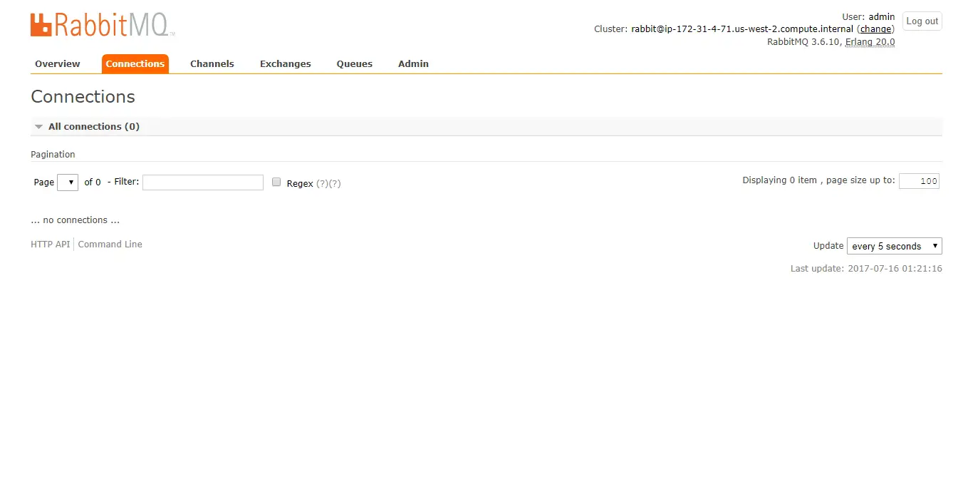Click the page size field showing 100
973x499 pixels.
pyautogui.click(x=919, y=181)
